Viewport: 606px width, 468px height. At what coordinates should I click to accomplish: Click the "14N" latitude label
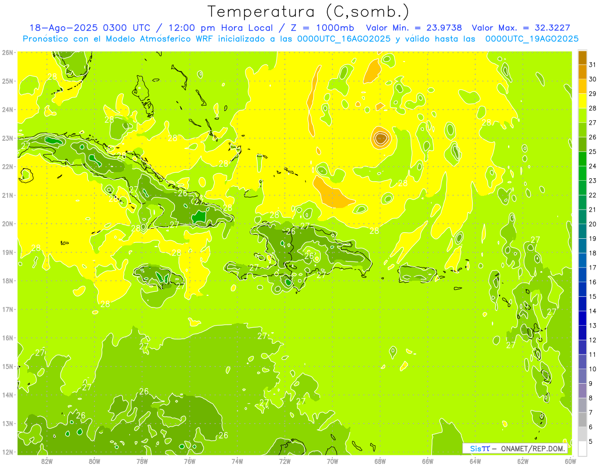point(8,395)
